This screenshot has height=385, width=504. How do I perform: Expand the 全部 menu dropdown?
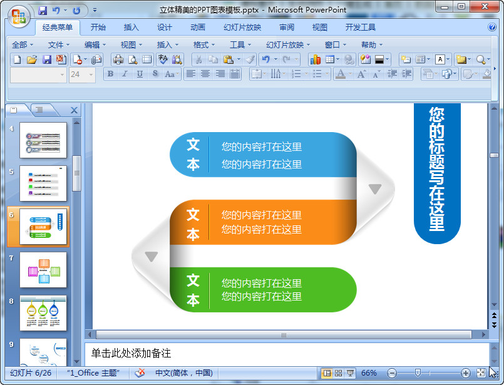point(23,44)
